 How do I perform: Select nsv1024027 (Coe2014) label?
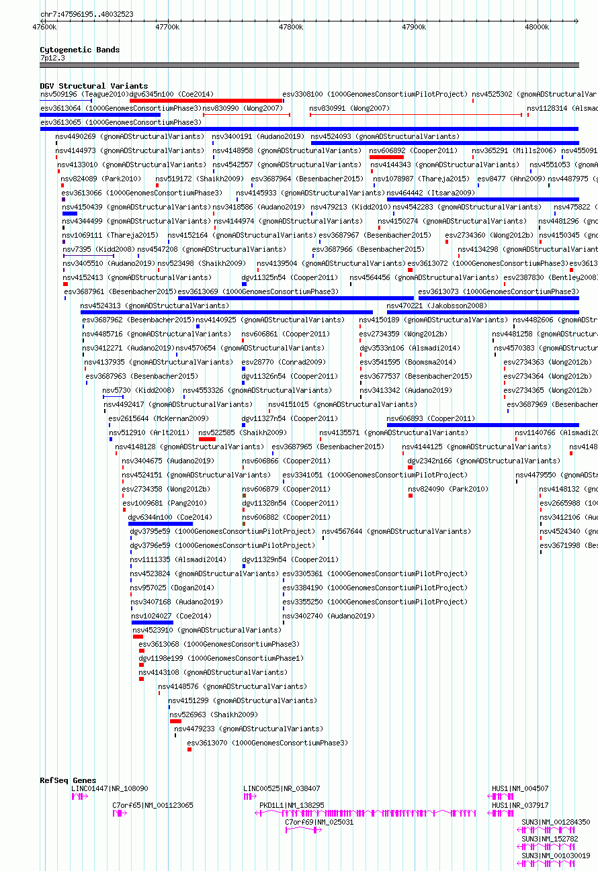pos(171,616)
